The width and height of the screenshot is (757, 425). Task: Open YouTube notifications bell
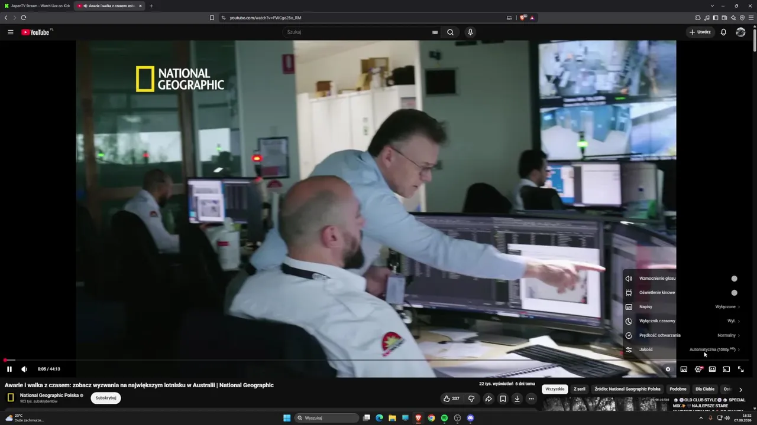(x=723, y=32)
